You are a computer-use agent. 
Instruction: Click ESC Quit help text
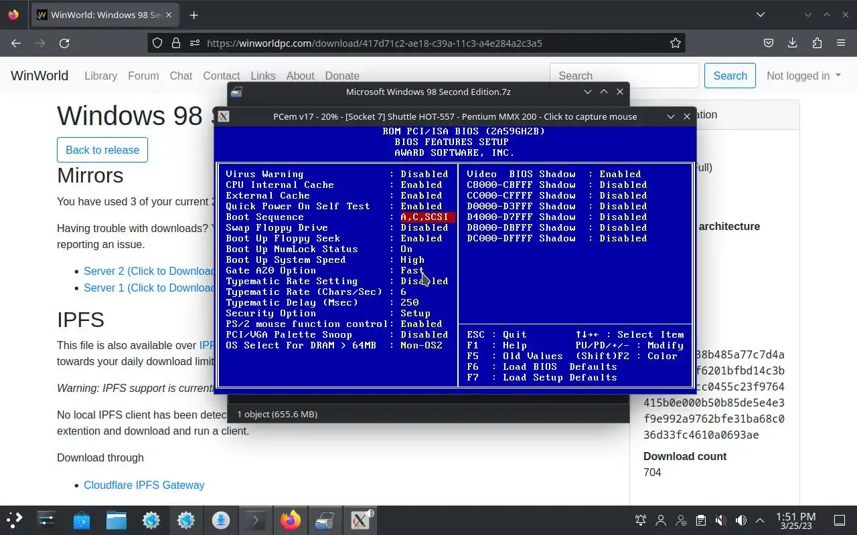pos(497,334)
